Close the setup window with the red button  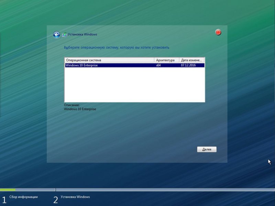(218, 32)
